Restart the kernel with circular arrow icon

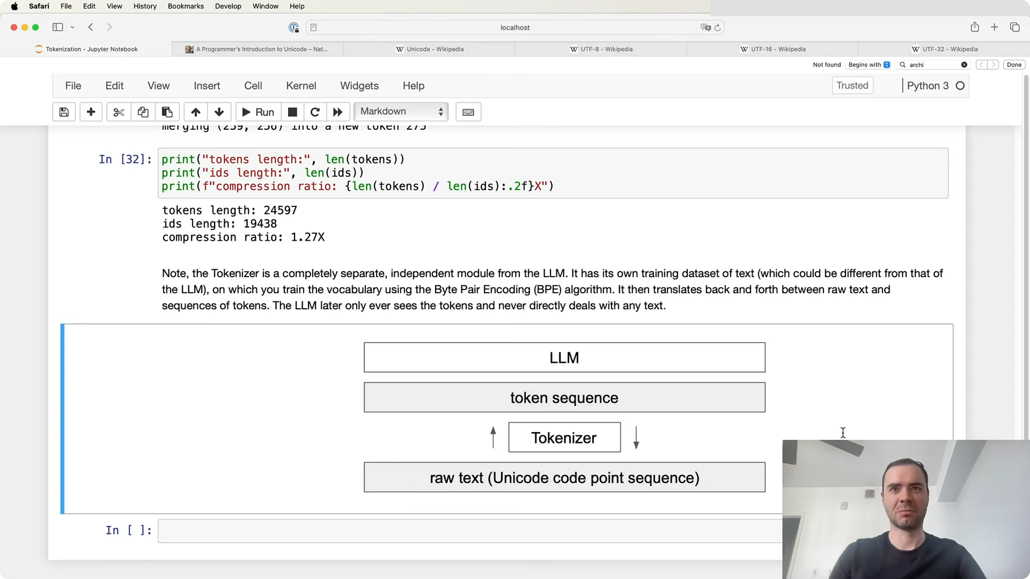click(x=315, y=112)
